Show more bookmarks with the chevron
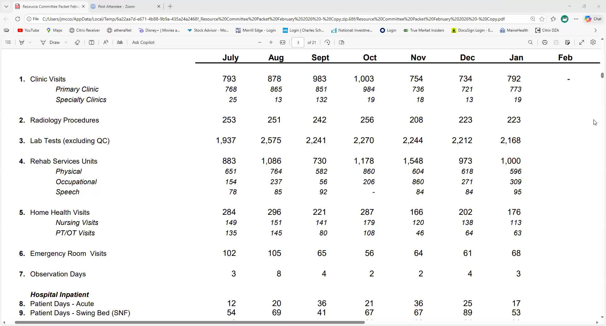Viewport: 606px width, 326px height. click(595, 30)
